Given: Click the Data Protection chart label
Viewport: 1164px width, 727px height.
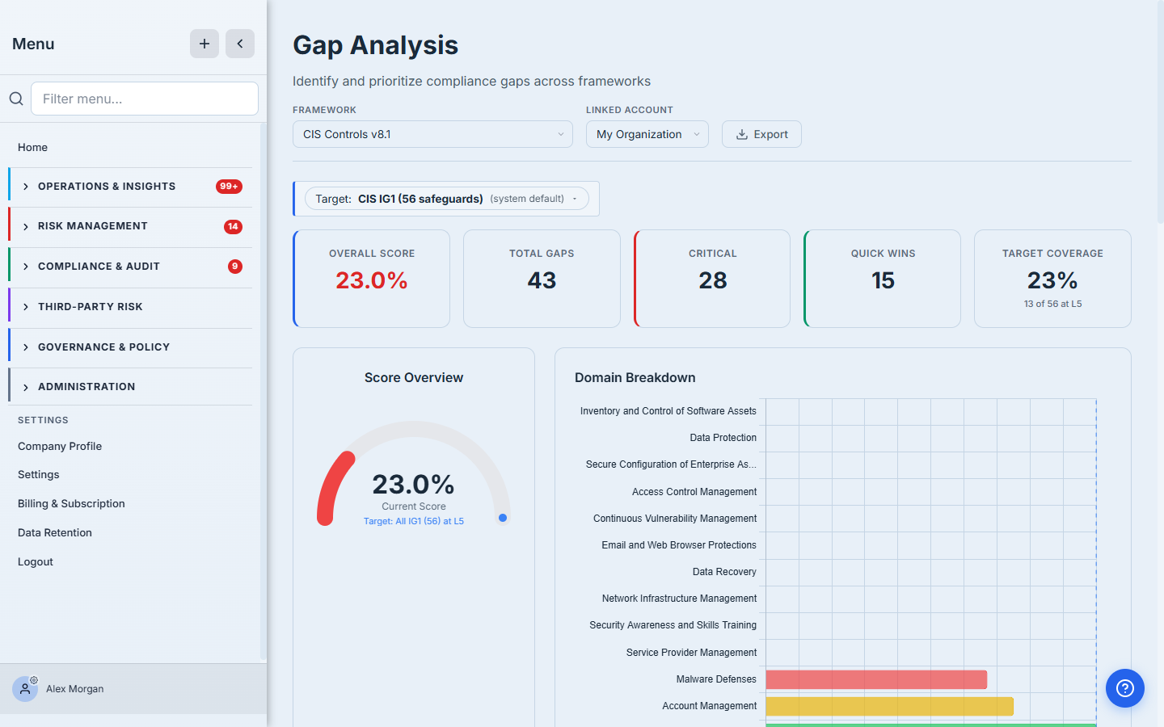Looking at the screenshot, I should [723, 438].
